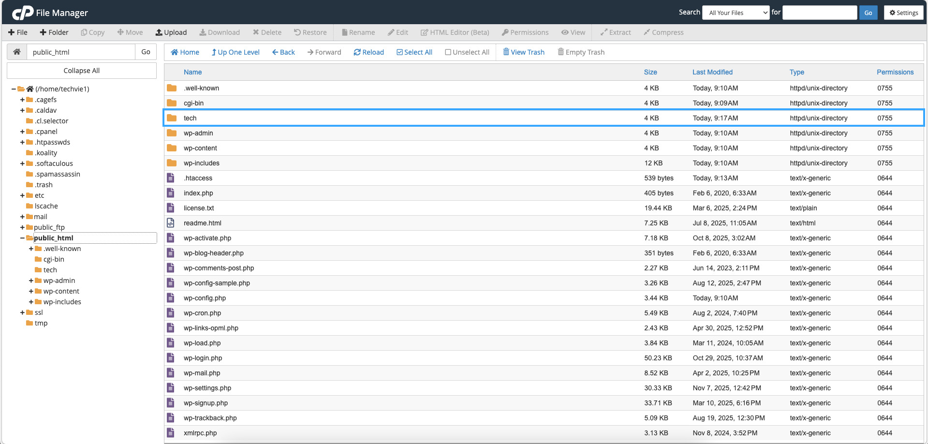Sort files by the Last Modified column
Viewport: 928px width, 444px height.
click(x=712, y=72)
